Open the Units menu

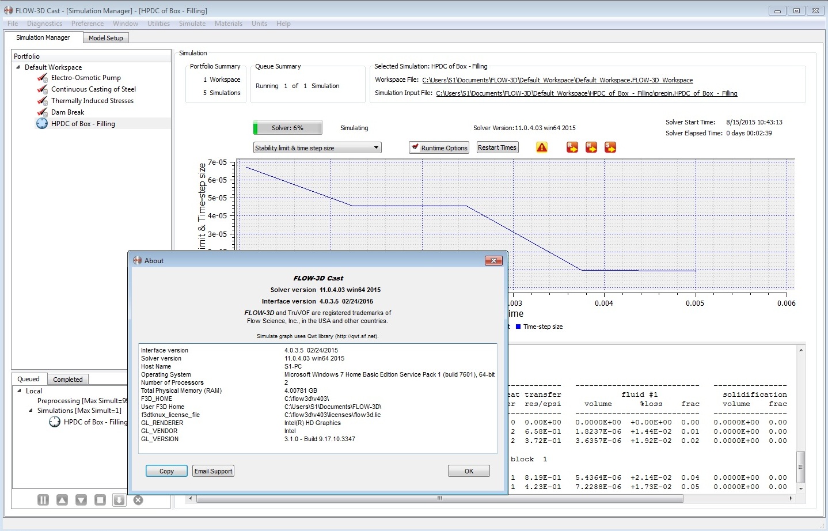259,24
